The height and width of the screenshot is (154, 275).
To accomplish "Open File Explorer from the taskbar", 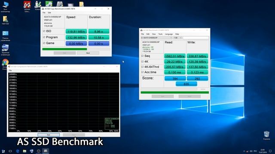I will pos(24,151).
